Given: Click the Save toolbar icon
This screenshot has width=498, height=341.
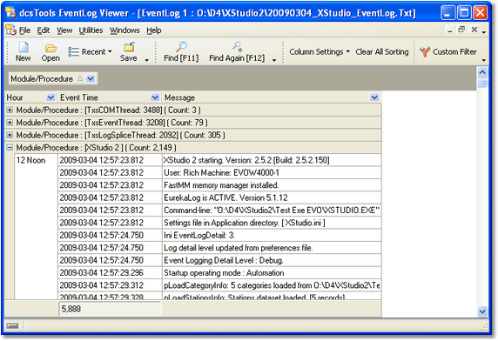Looking at the screenshot, I should (x=129, y=47).
